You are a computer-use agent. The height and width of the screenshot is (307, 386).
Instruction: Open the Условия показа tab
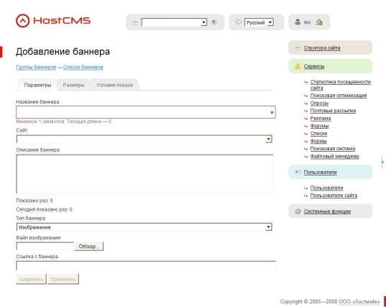[x=114, y=85]
